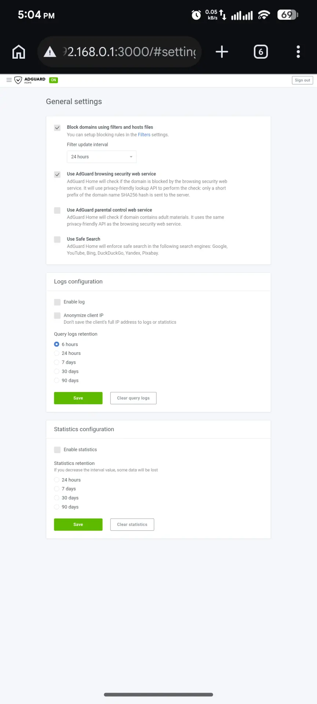Select 7 days query logs retention
Viewport: 317px width, 704px height.
tap(57, 362)
